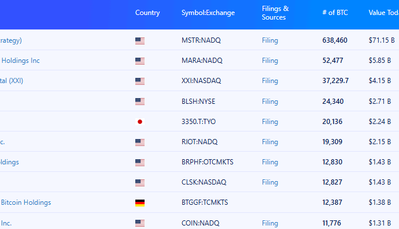Open the Filing link for MSTR:NADQ
Viewport: 399px width, 229px height.
(x=269, y=40)
